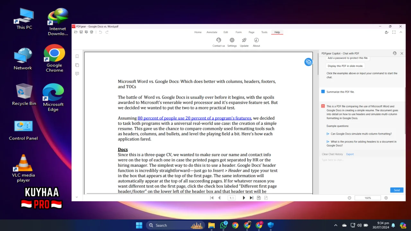Click the document vertical scrollbar
The width and height of the screenshot is (411, 231).
tap(318, 64)
